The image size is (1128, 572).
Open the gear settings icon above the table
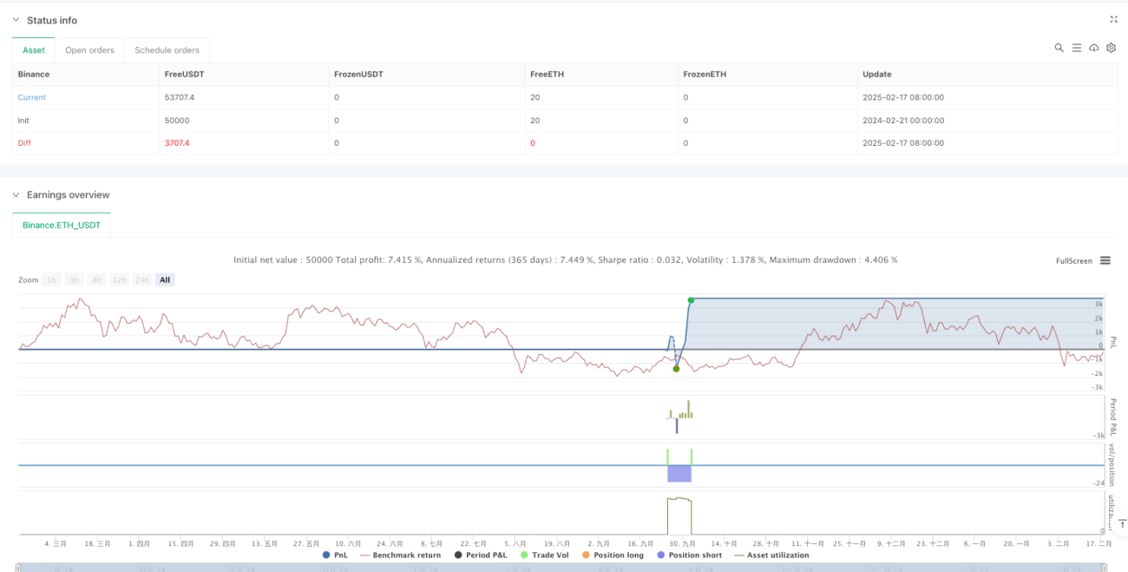click(1111, 48)
